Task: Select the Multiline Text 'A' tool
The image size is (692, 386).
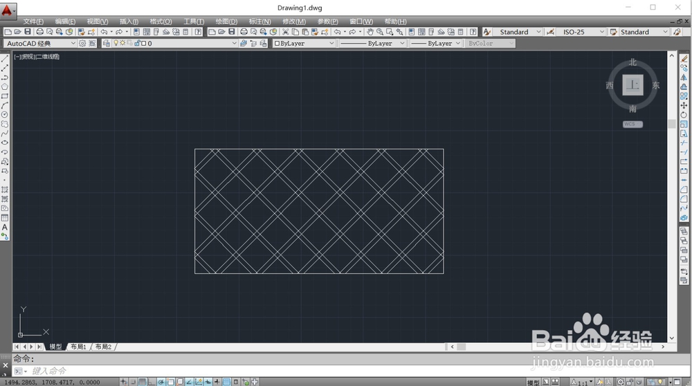Action: click(5, 227)
